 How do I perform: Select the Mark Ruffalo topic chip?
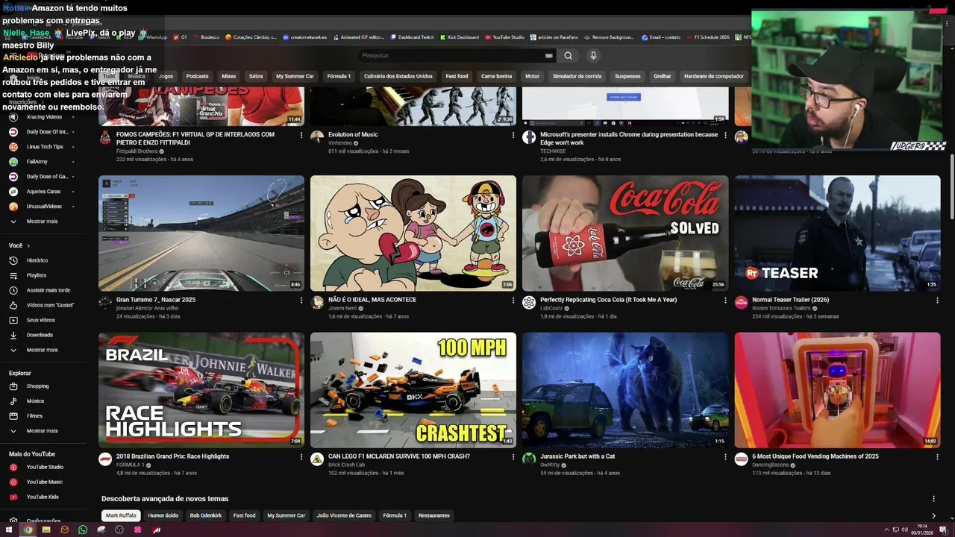(121, 515)
